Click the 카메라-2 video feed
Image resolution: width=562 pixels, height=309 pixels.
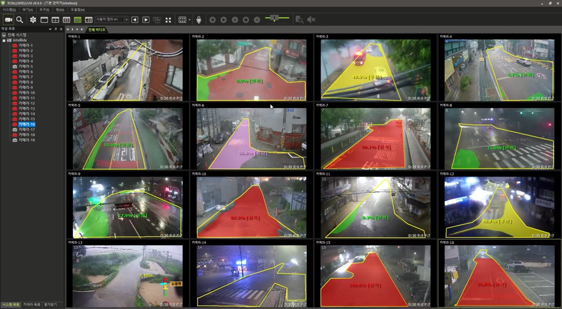(252, 70)
